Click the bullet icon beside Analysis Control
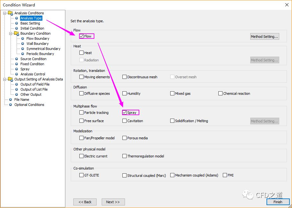Screen dimensions: 292x208 pyautogui.click(x=17, y=74)
